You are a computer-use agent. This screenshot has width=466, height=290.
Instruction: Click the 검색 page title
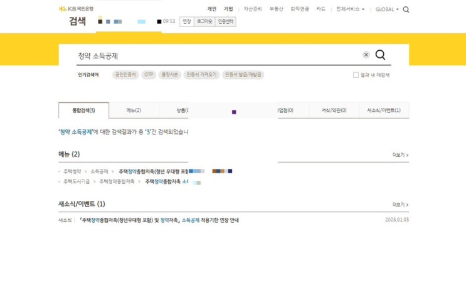point(78,21)
